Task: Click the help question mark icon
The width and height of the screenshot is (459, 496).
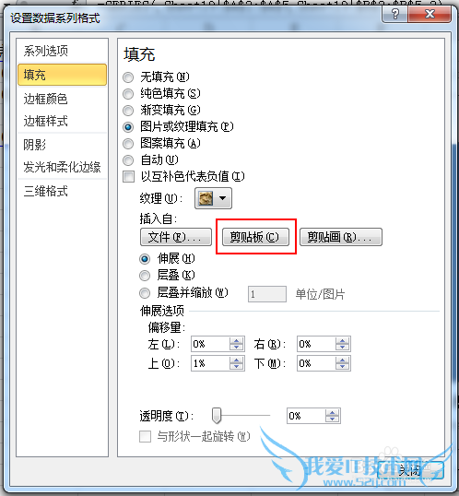Action: pyautogui.click(x=394, y=15)
